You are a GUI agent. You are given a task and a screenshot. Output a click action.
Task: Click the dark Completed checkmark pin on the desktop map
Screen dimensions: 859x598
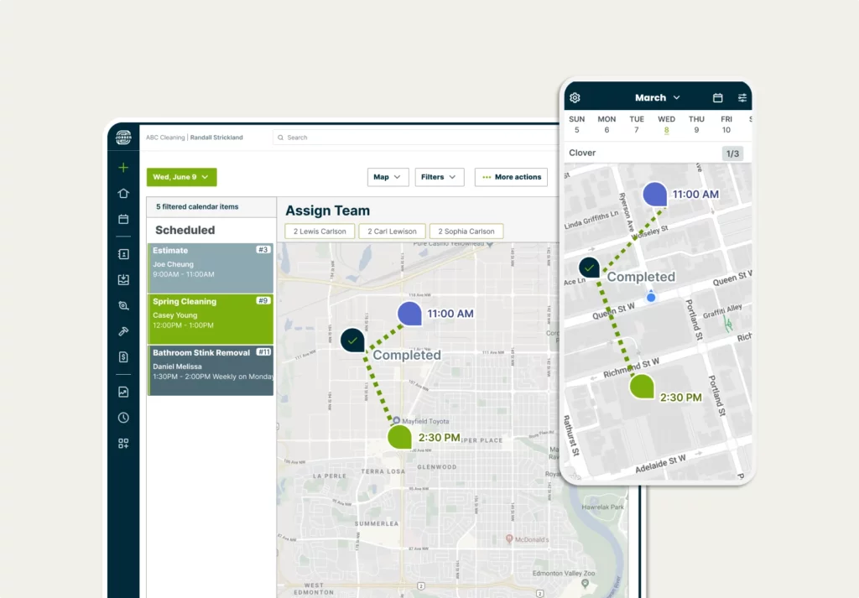click(x=352, y=340)
